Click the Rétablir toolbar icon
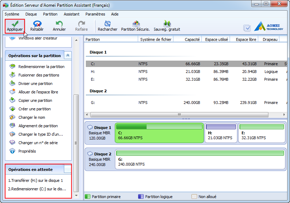The width and height of the screenshot is (290, 203). pyautogui.click(x=37, y=26)
